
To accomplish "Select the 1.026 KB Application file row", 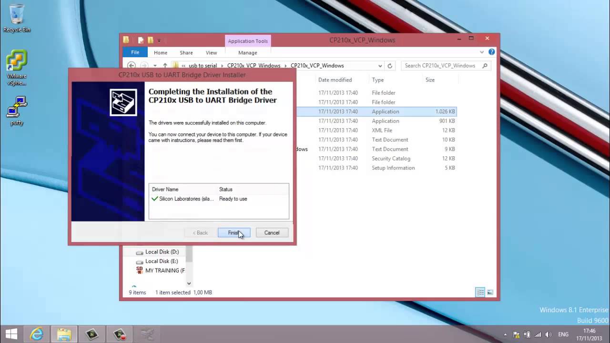I will tap(376, 111).
